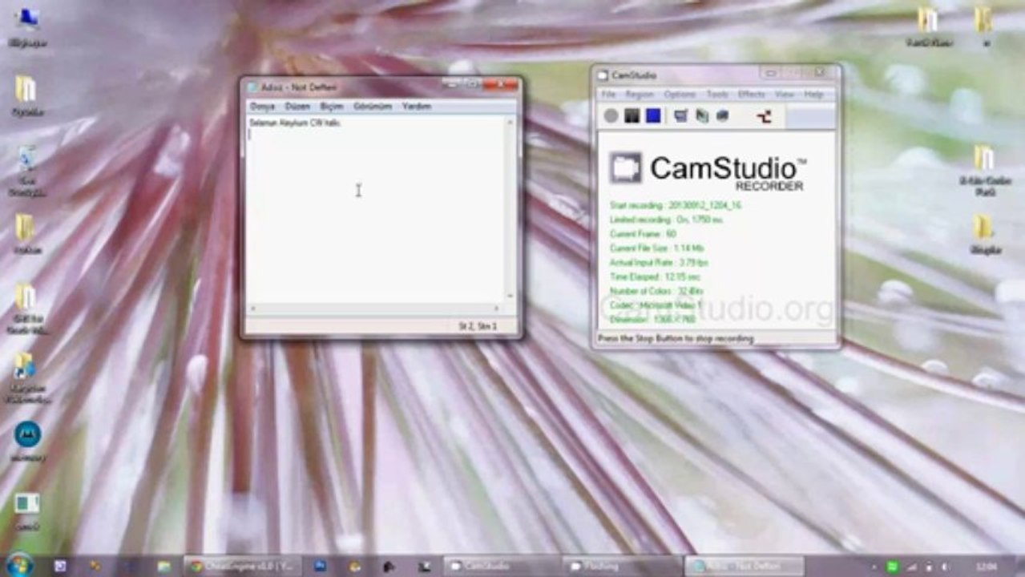Click the round Record button in CamStudio
The image size is (1025, 577).
611,116
